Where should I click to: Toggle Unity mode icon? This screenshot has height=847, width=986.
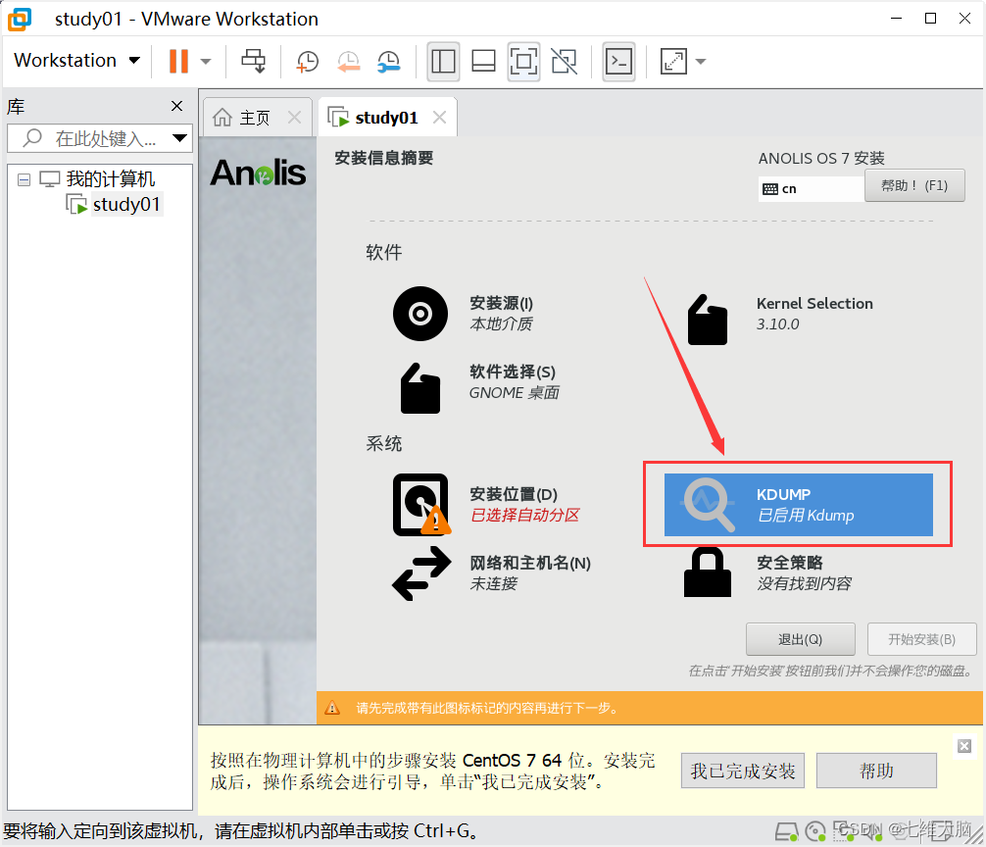pyautogui.click(x=564, y=61)
